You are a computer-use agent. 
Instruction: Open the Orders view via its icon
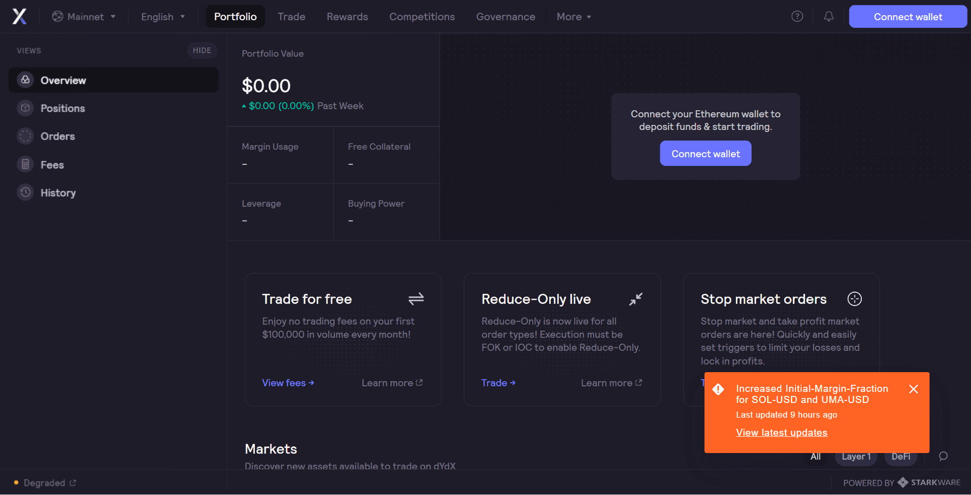tap(25, 136)
